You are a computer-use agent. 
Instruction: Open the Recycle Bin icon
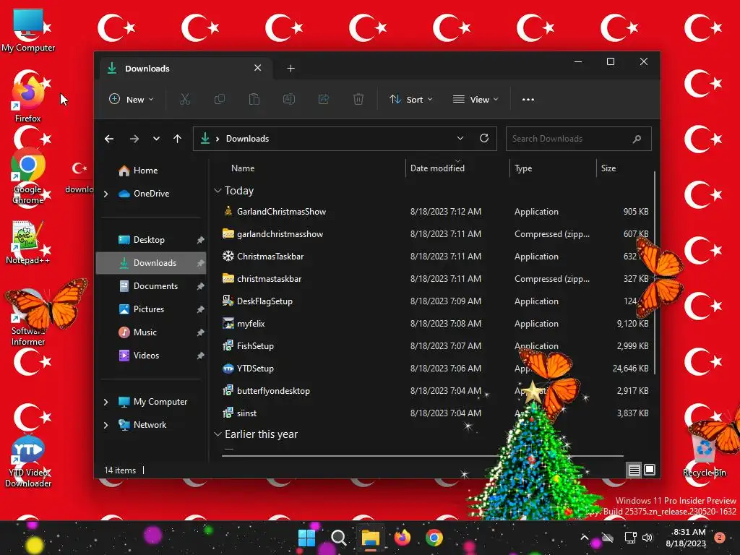coord(704,454)
